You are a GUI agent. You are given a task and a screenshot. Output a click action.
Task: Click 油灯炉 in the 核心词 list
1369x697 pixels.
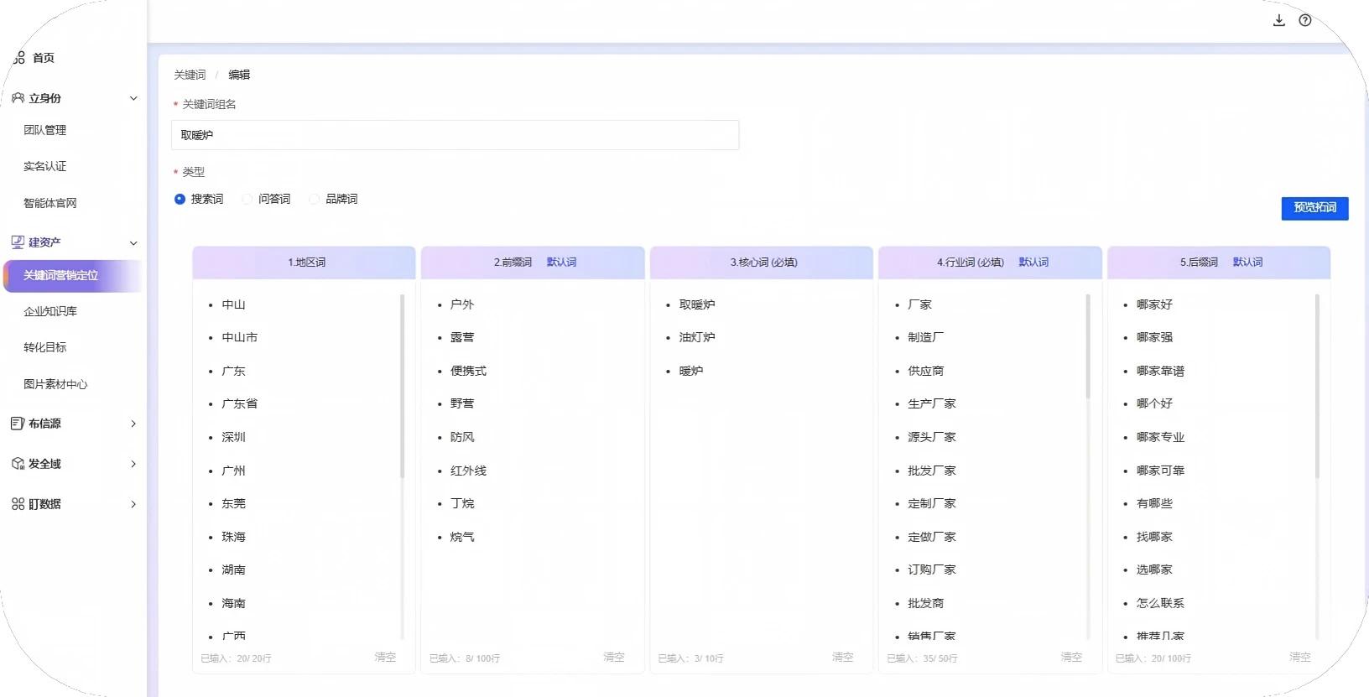tap(697, 337)
